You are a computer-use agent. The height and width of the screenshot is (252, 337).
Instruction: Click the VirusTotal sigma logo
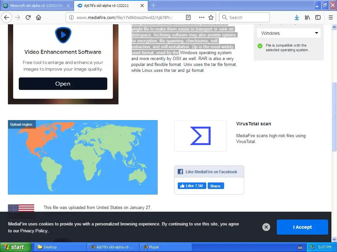click(x=200, y=136)
